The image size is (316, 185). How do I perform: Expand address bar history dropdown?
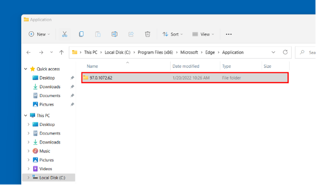(273, 52)
